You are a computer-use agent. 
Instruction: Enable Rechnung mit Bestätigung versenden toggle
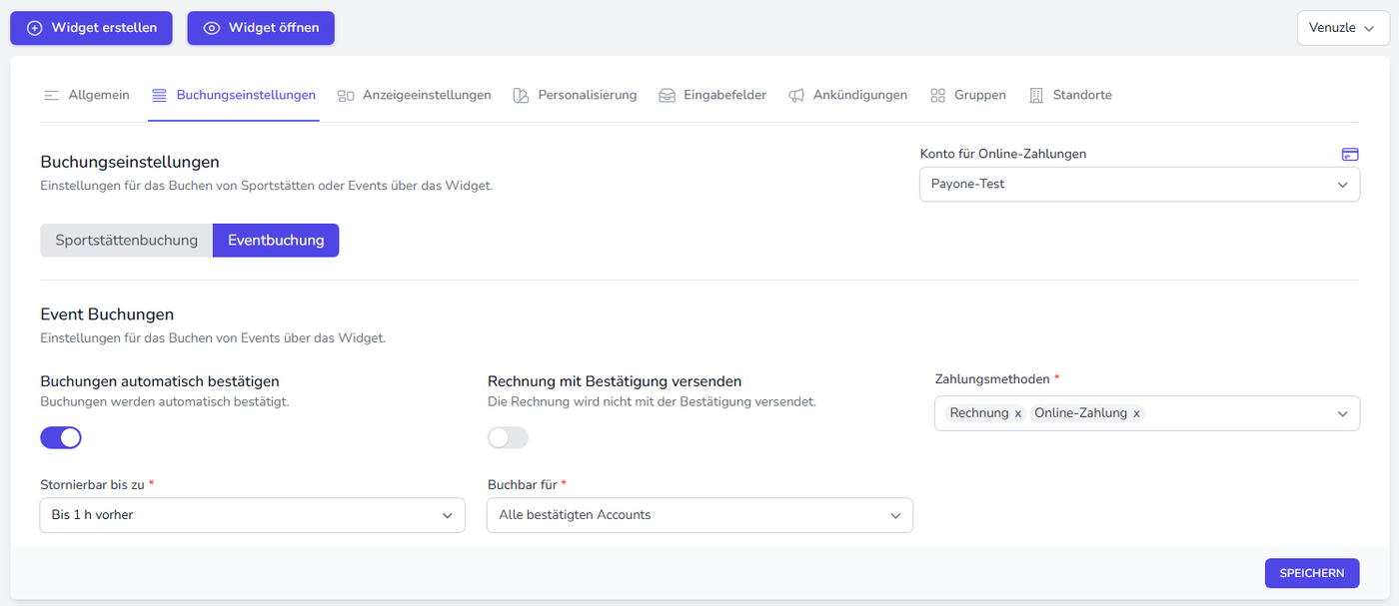(508, 437)
